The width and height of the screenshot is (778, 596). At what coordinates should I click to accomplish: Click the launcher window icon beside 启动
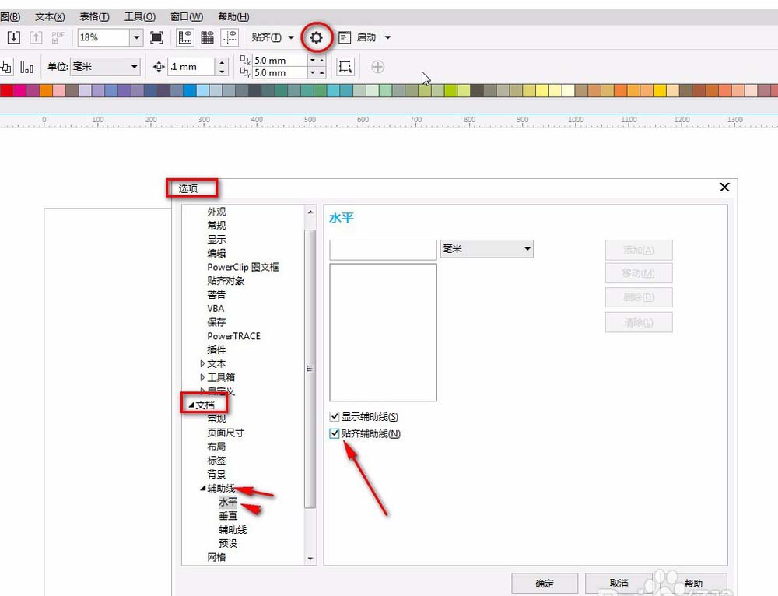345,37
